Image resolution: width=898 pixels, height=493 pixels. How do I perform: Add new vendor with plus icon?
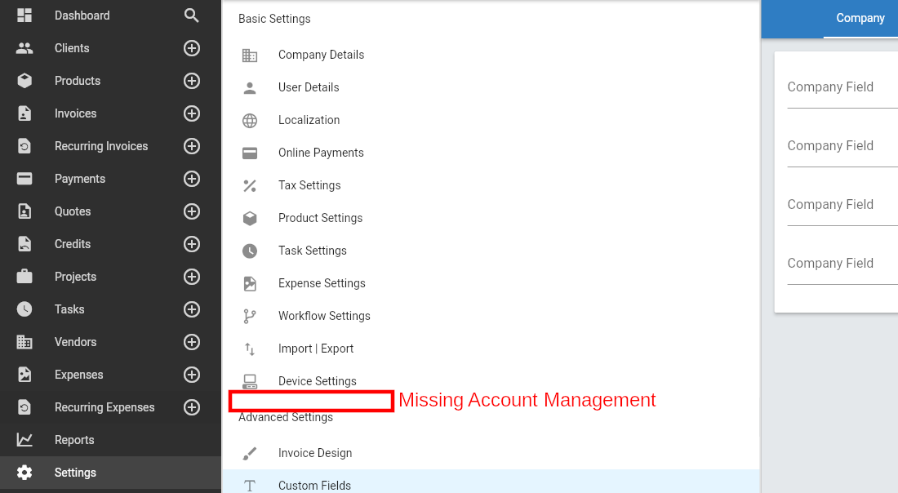(191, 342)
